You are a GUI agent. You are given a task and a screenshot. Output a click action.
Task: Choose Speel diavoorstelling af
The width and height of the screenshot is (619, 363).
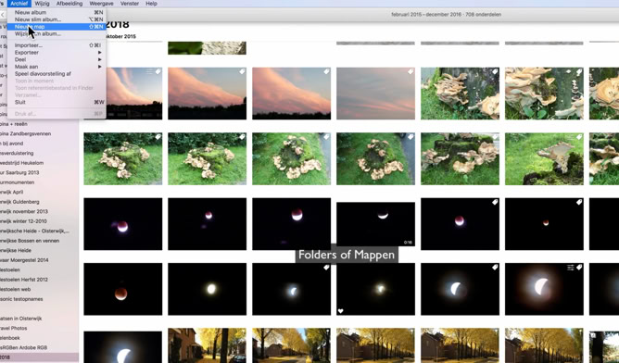[57, 73]
